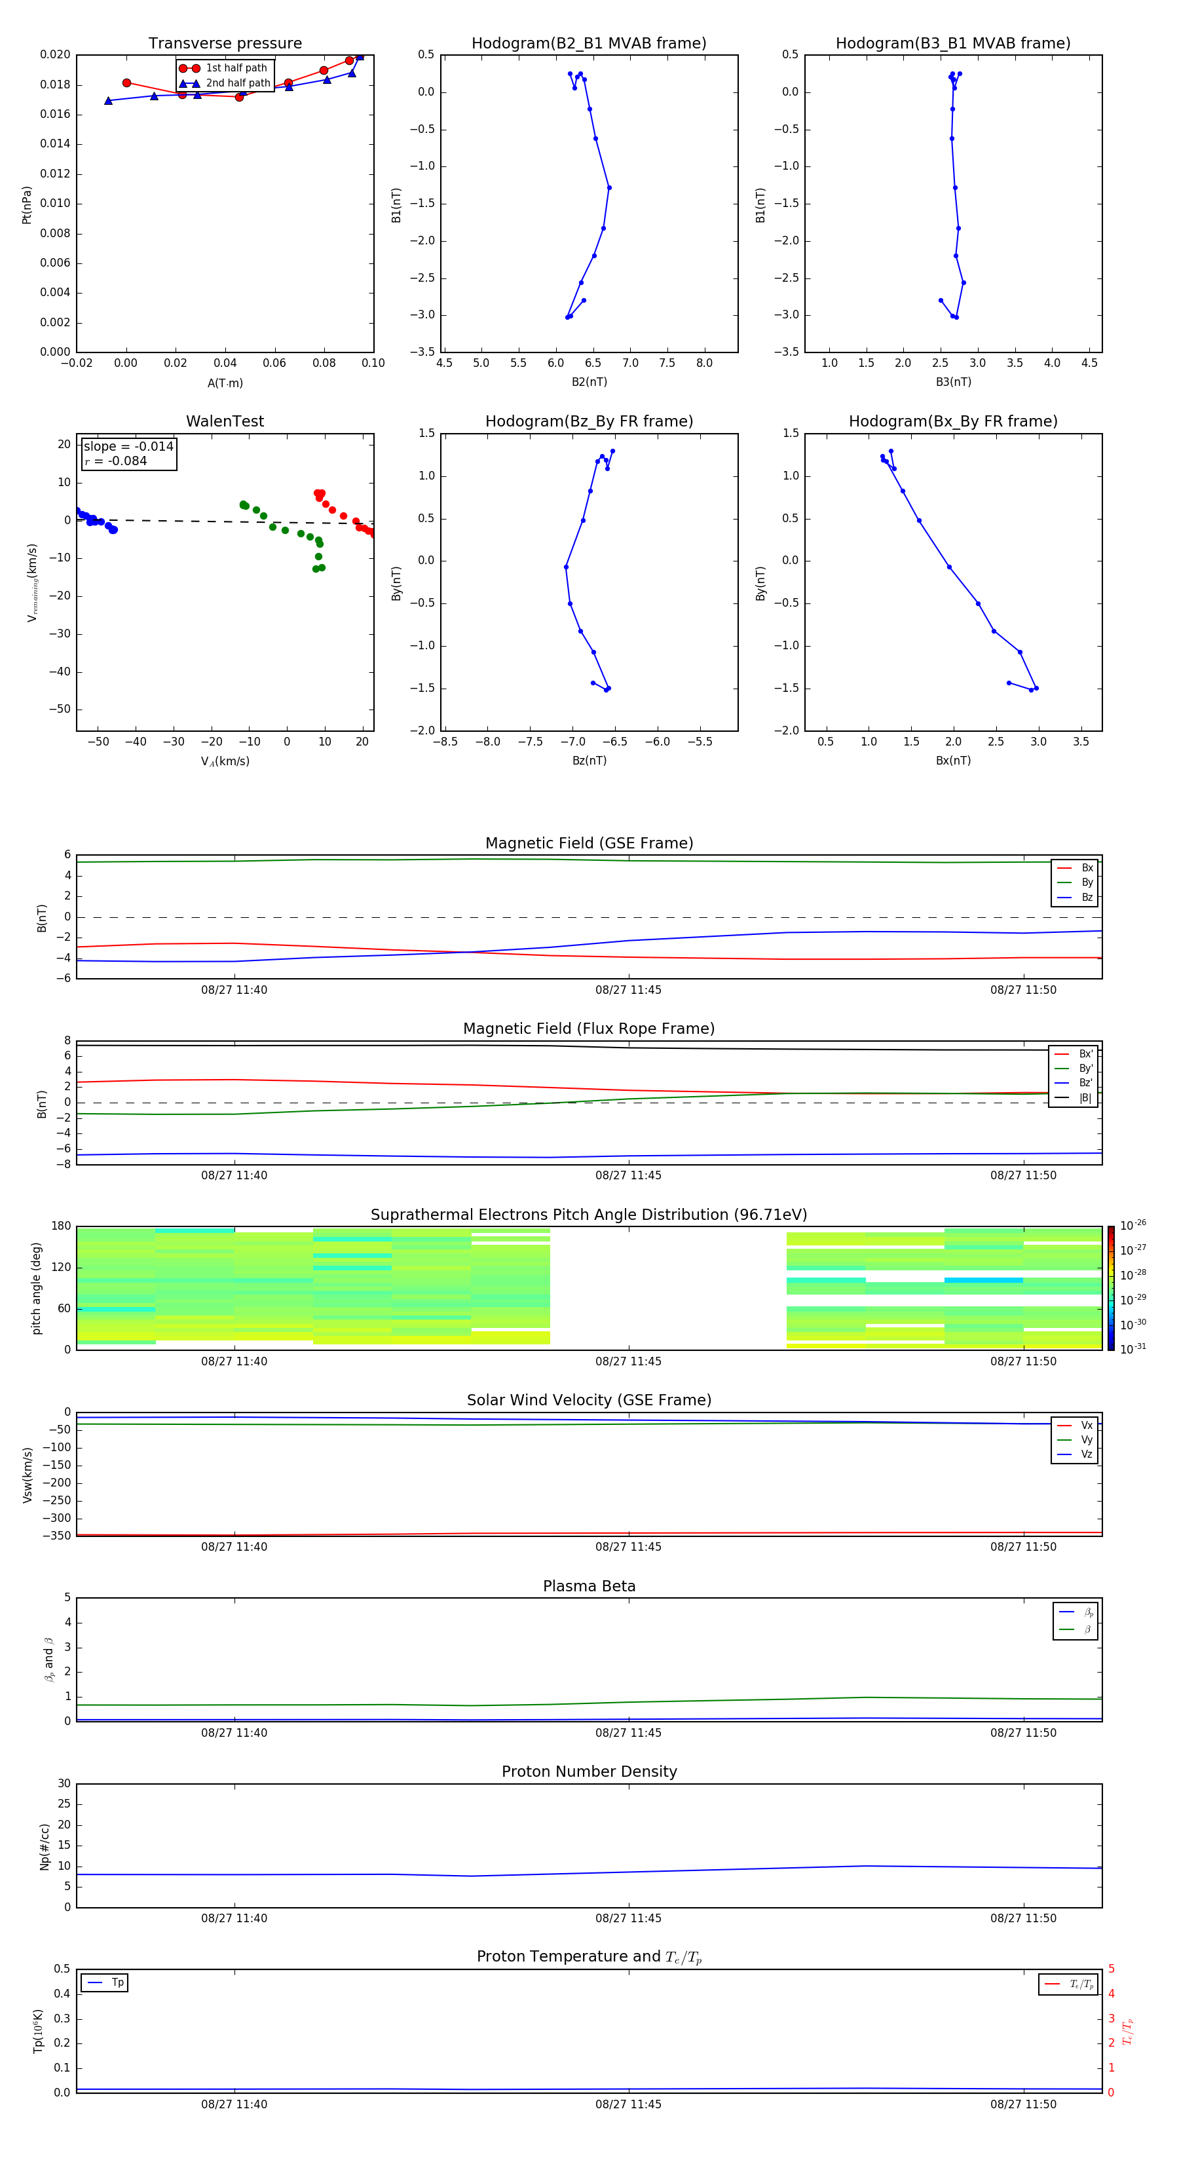Click '08/27 11:50' tick on Plasma Beta plot
1179x2162 pixels.
click(x=1023, y=1733)
